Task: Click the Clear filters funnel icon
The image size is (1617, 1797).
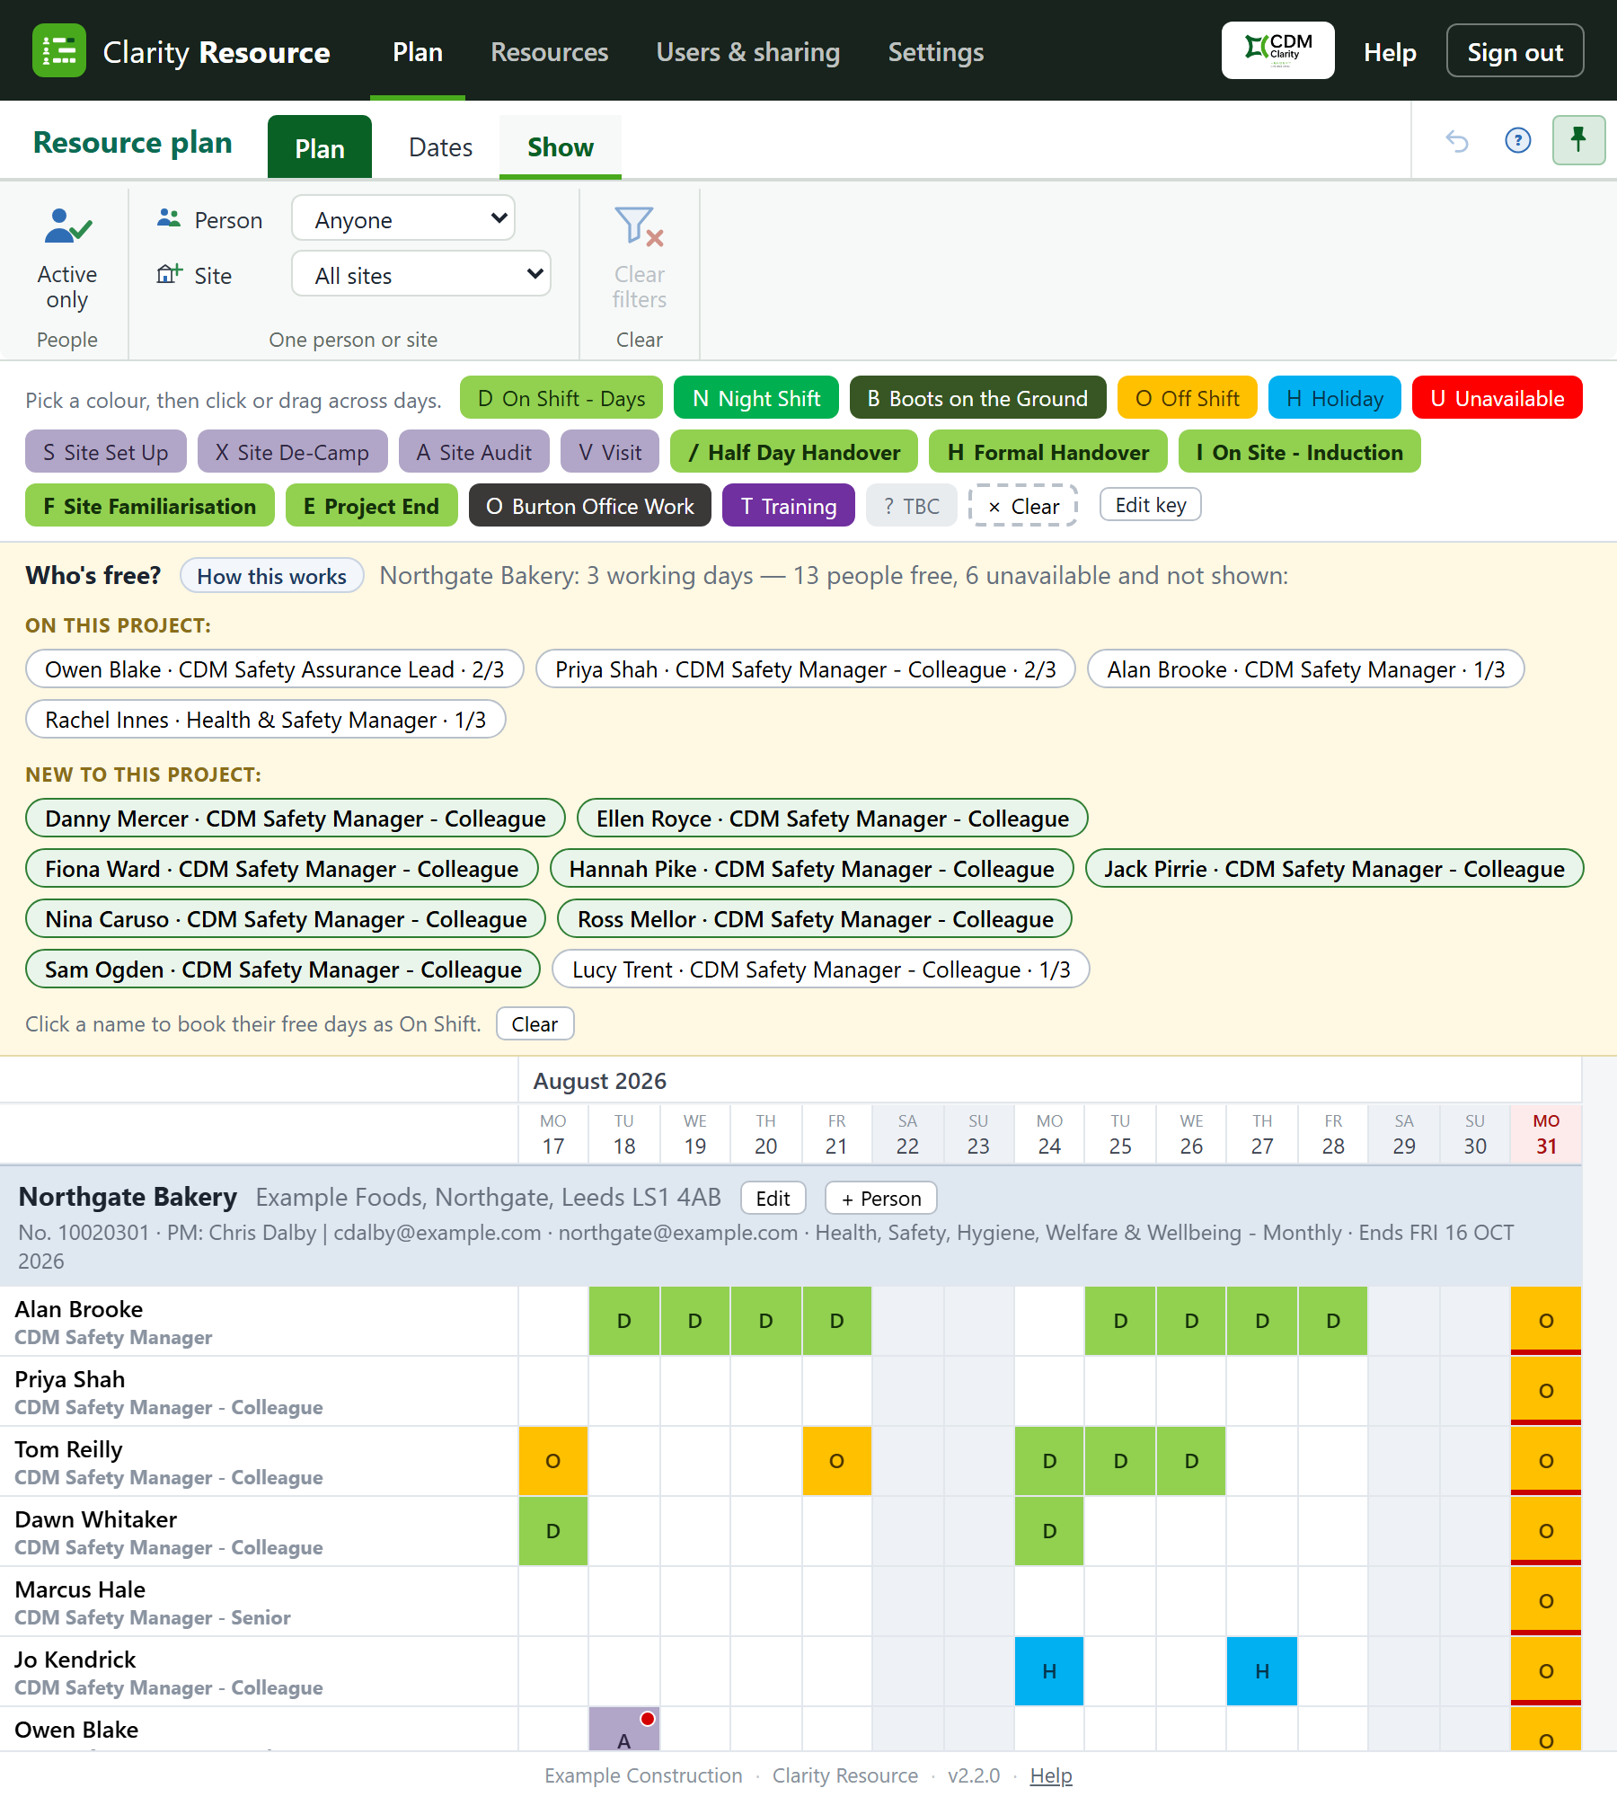Action: (x=639, y=226)
